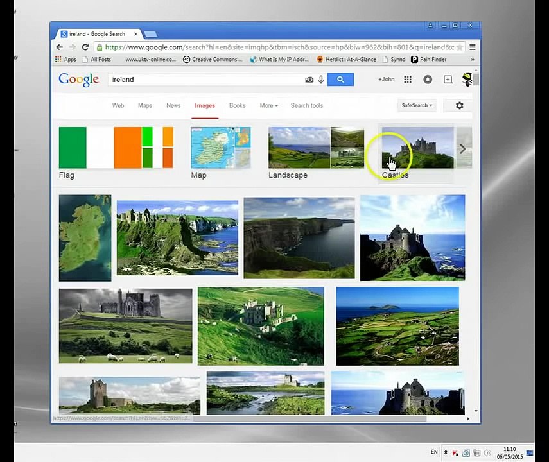Open Search tools options
Image resolution: width=549 pixels, height=462 pixels.
[307, 105]
